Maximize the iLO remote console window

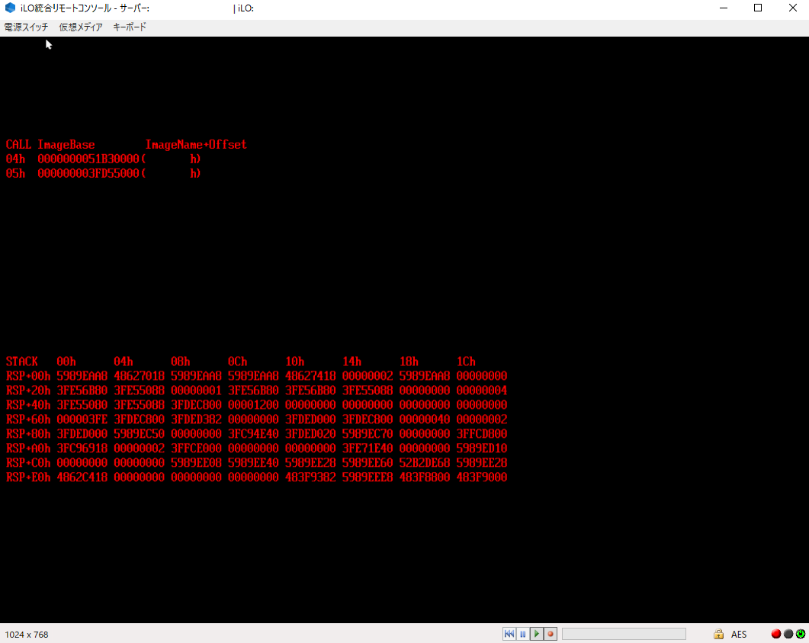pos(758,8)
